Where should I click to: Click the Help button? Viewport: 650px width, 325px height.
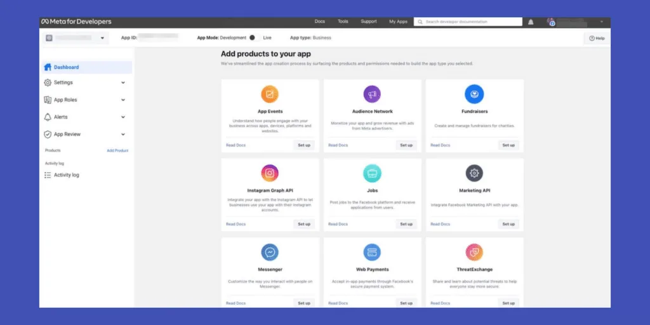[x=597, y=38]
